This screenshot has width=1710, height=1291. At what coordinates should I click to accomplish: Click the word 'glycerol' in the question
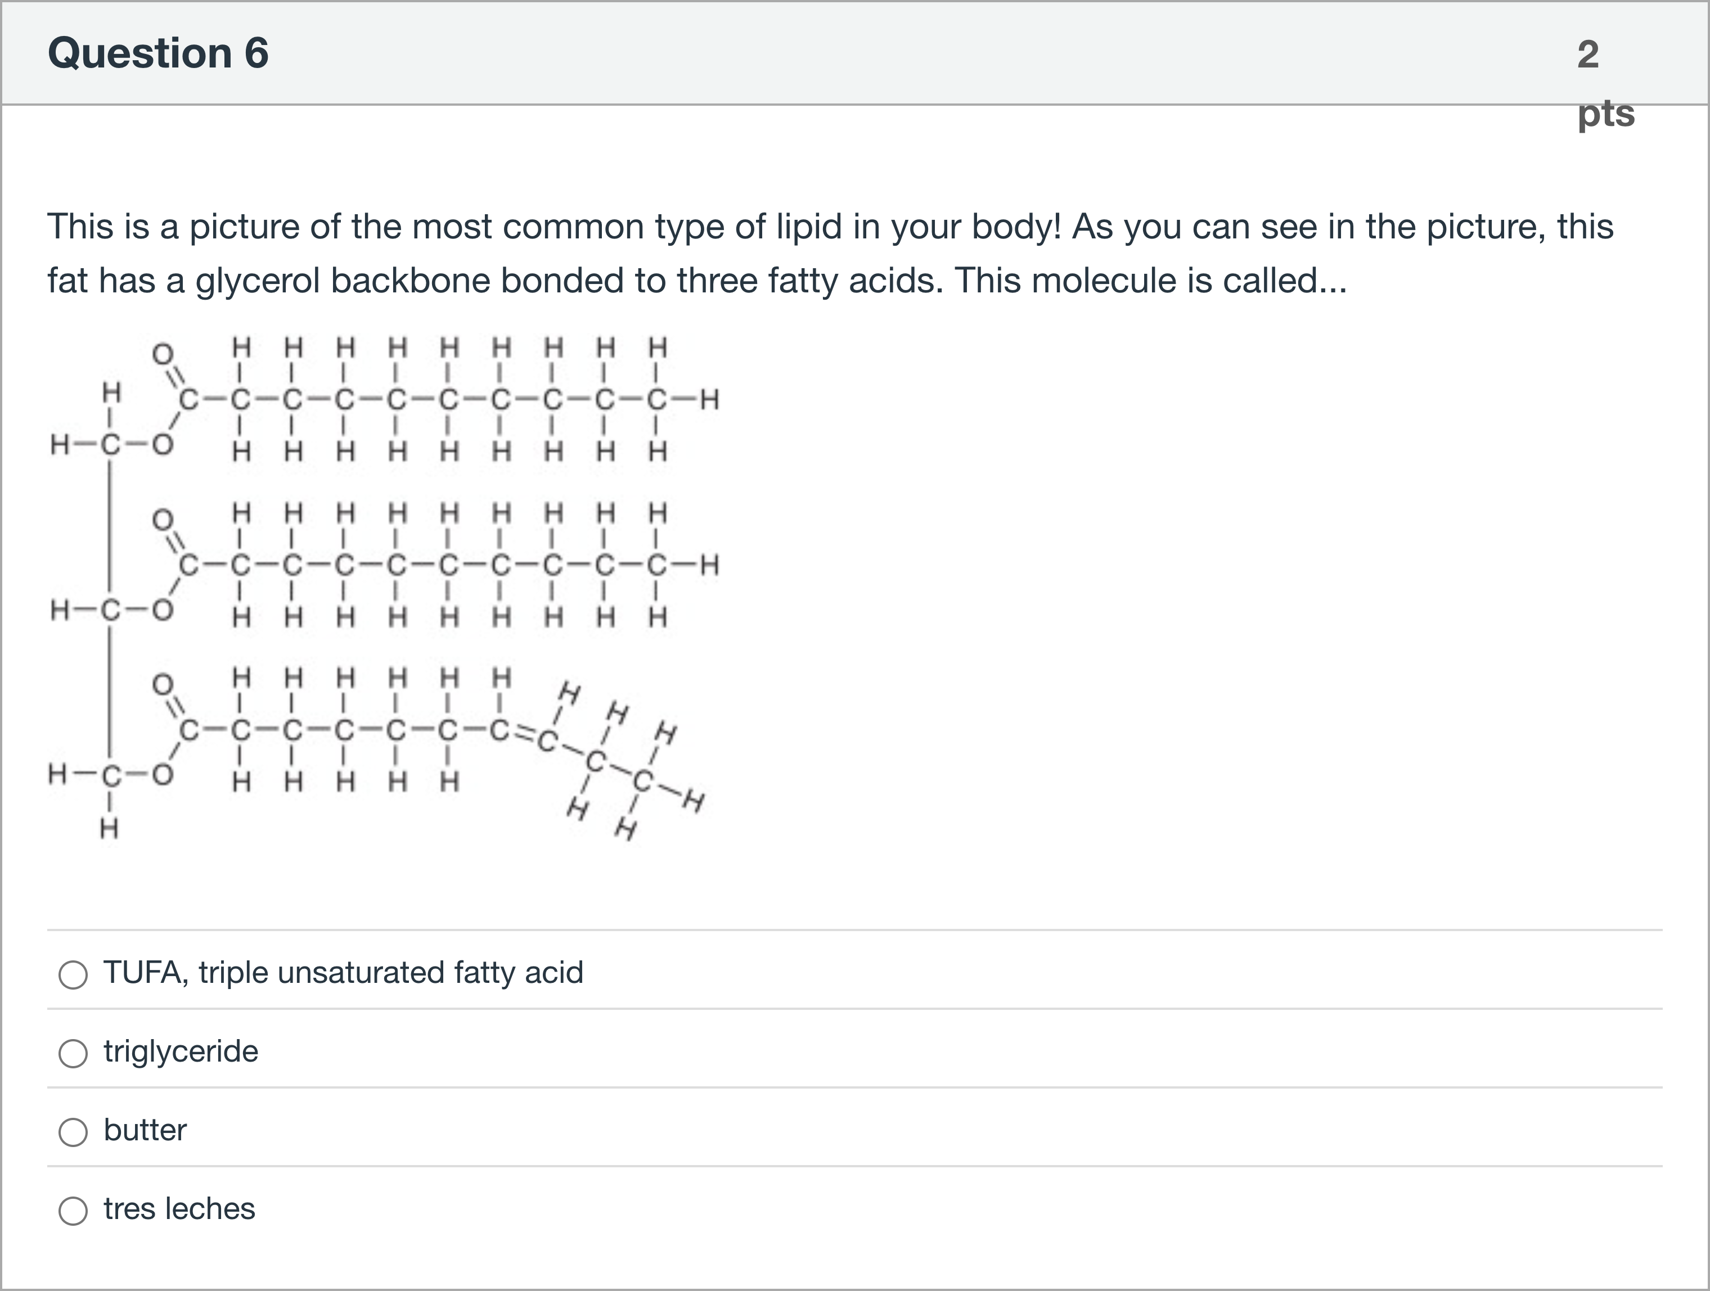[x=256, y=281]
